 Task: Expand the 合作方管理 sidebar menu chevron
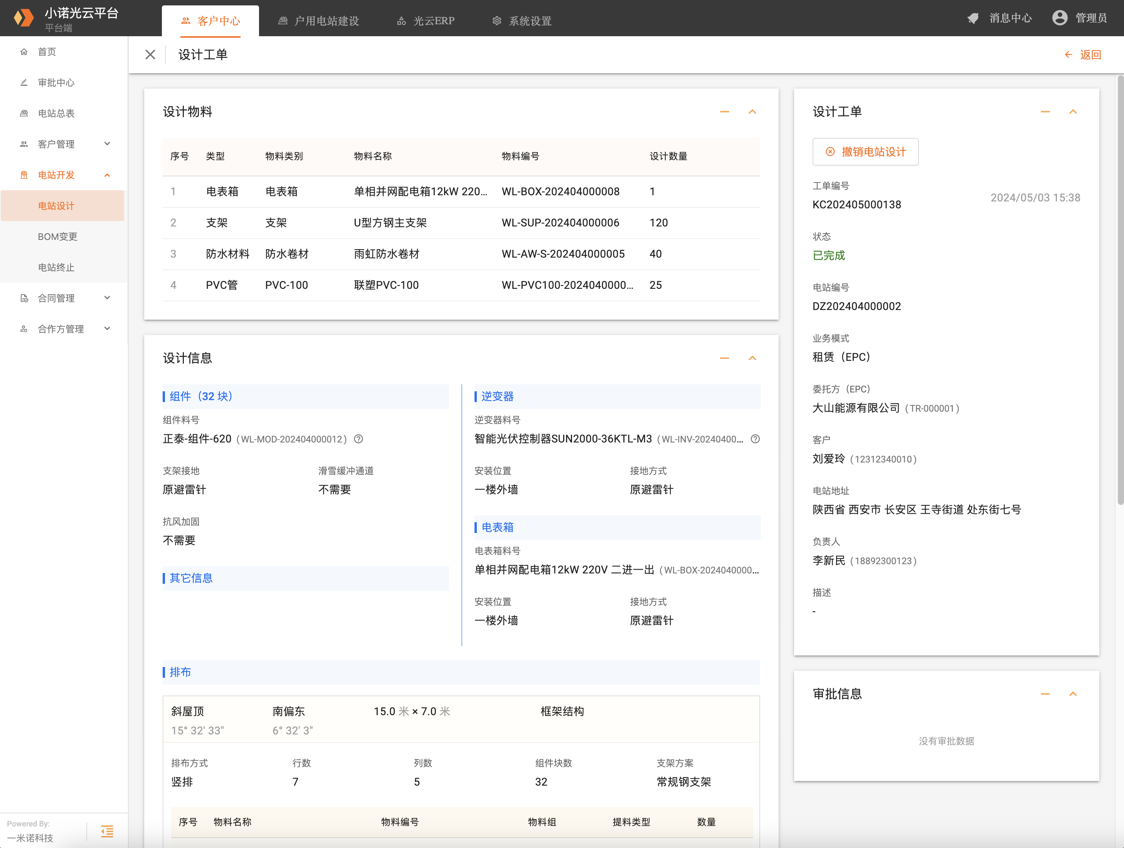coord(107,328)
